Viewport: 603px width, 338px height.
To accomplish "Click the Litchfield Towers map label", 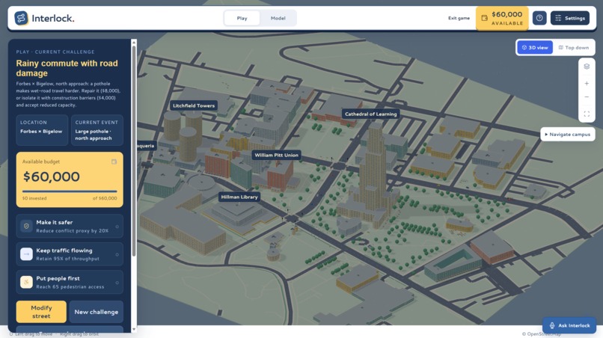I will coord(194,105).
